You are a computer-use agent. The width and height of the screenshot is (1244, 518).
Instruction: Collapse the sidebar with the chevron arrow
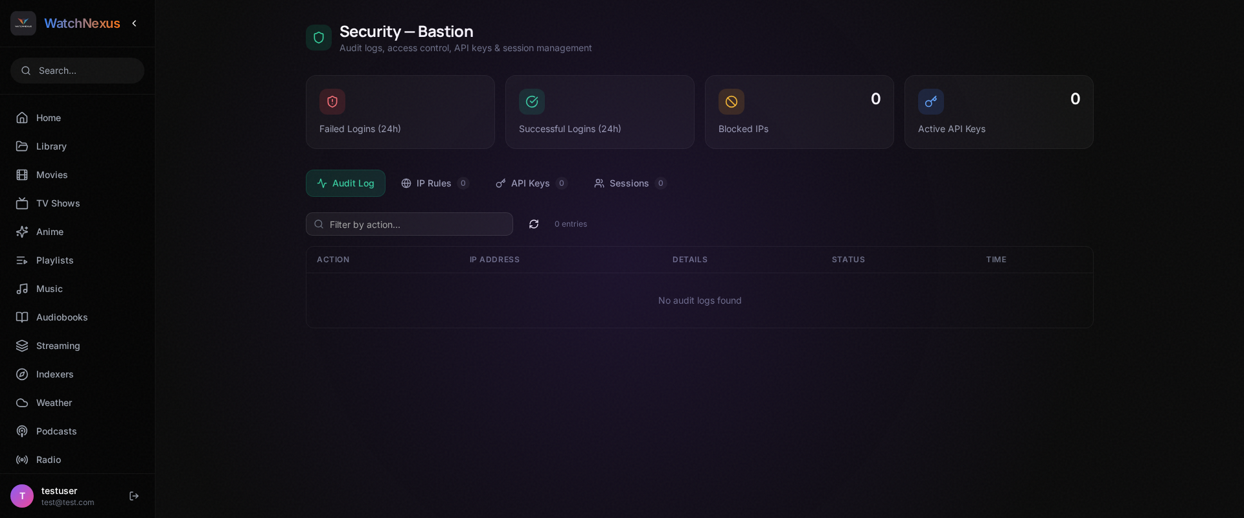pos(134,23)
